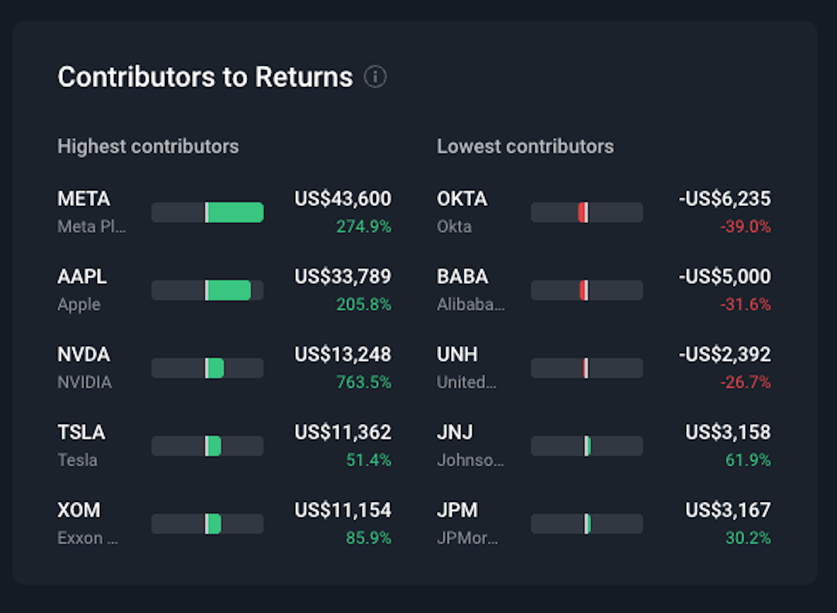837x613 pixels.
Task: Click the US$11,154 value
Action: 343,510
